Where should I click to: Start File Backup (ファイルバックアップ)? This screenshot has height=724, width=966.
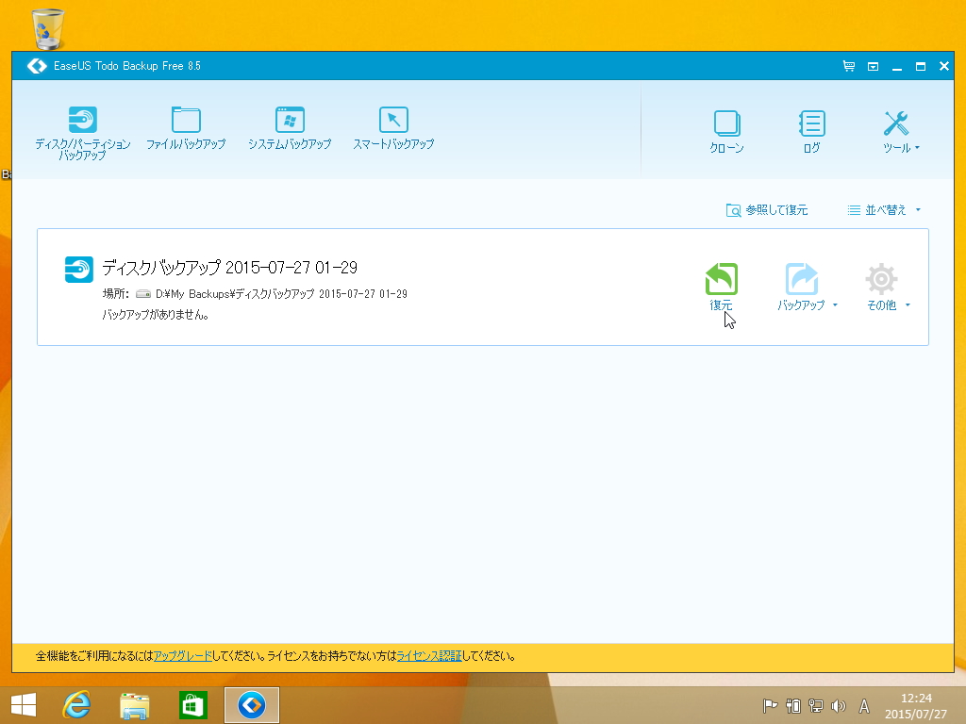point(186,128)
